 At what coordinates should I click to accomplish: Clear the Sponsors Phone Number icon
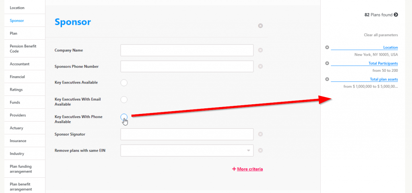[x=260, y=66]
